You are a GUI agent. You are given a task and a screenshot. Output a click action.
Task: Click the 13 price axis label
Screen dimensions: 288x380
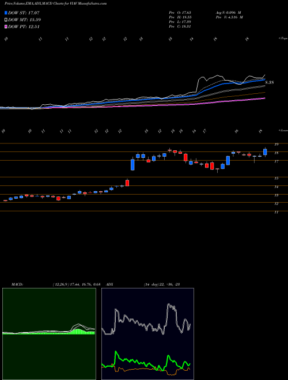[276, 195]
